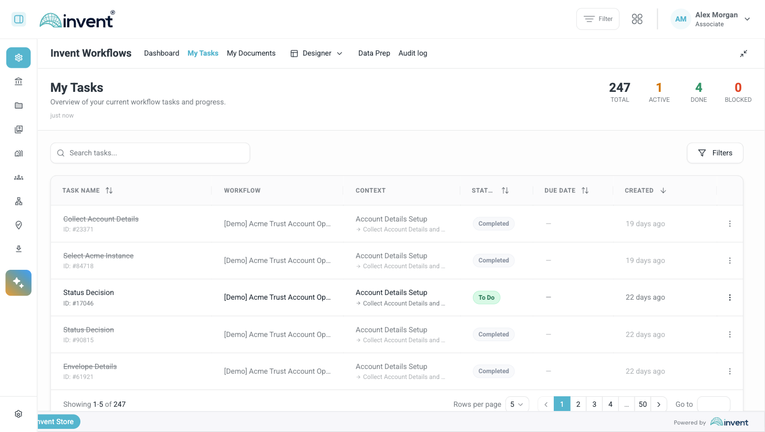
Task: Open row menu for task ID #17046
Action: tap(730, 298)
